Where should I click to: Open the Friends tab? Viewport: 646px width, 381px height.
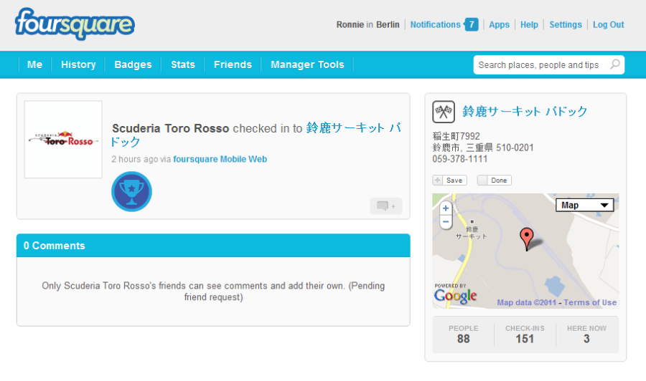[233, 64]
